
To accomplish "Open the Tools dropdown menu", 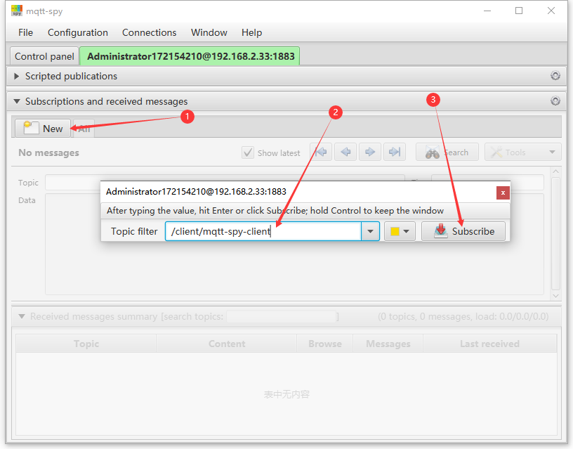I will (x=522, y=152).
